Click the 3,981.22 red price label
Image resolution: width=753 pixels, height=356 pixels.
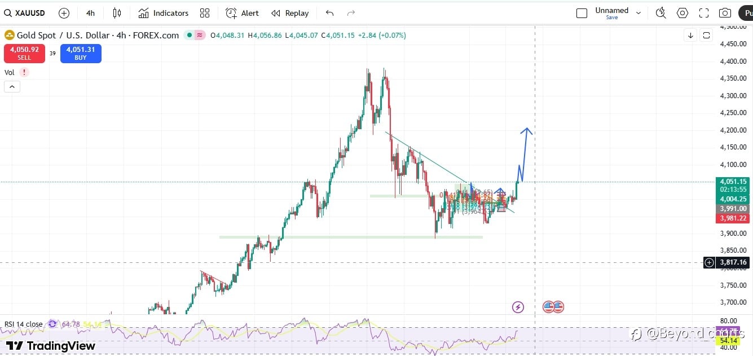pyautogui.click(x=733, y=218)
